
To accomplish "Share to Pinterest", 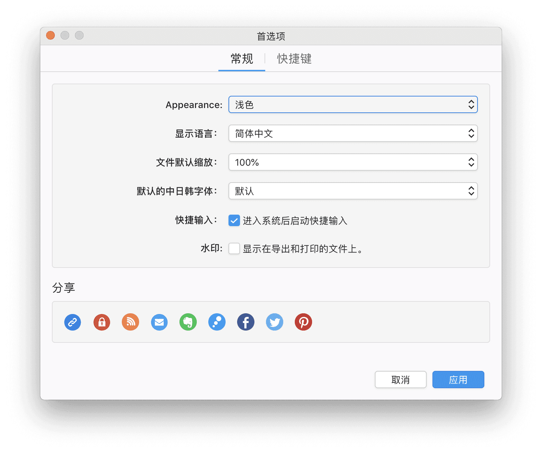I will click(303, 322).
